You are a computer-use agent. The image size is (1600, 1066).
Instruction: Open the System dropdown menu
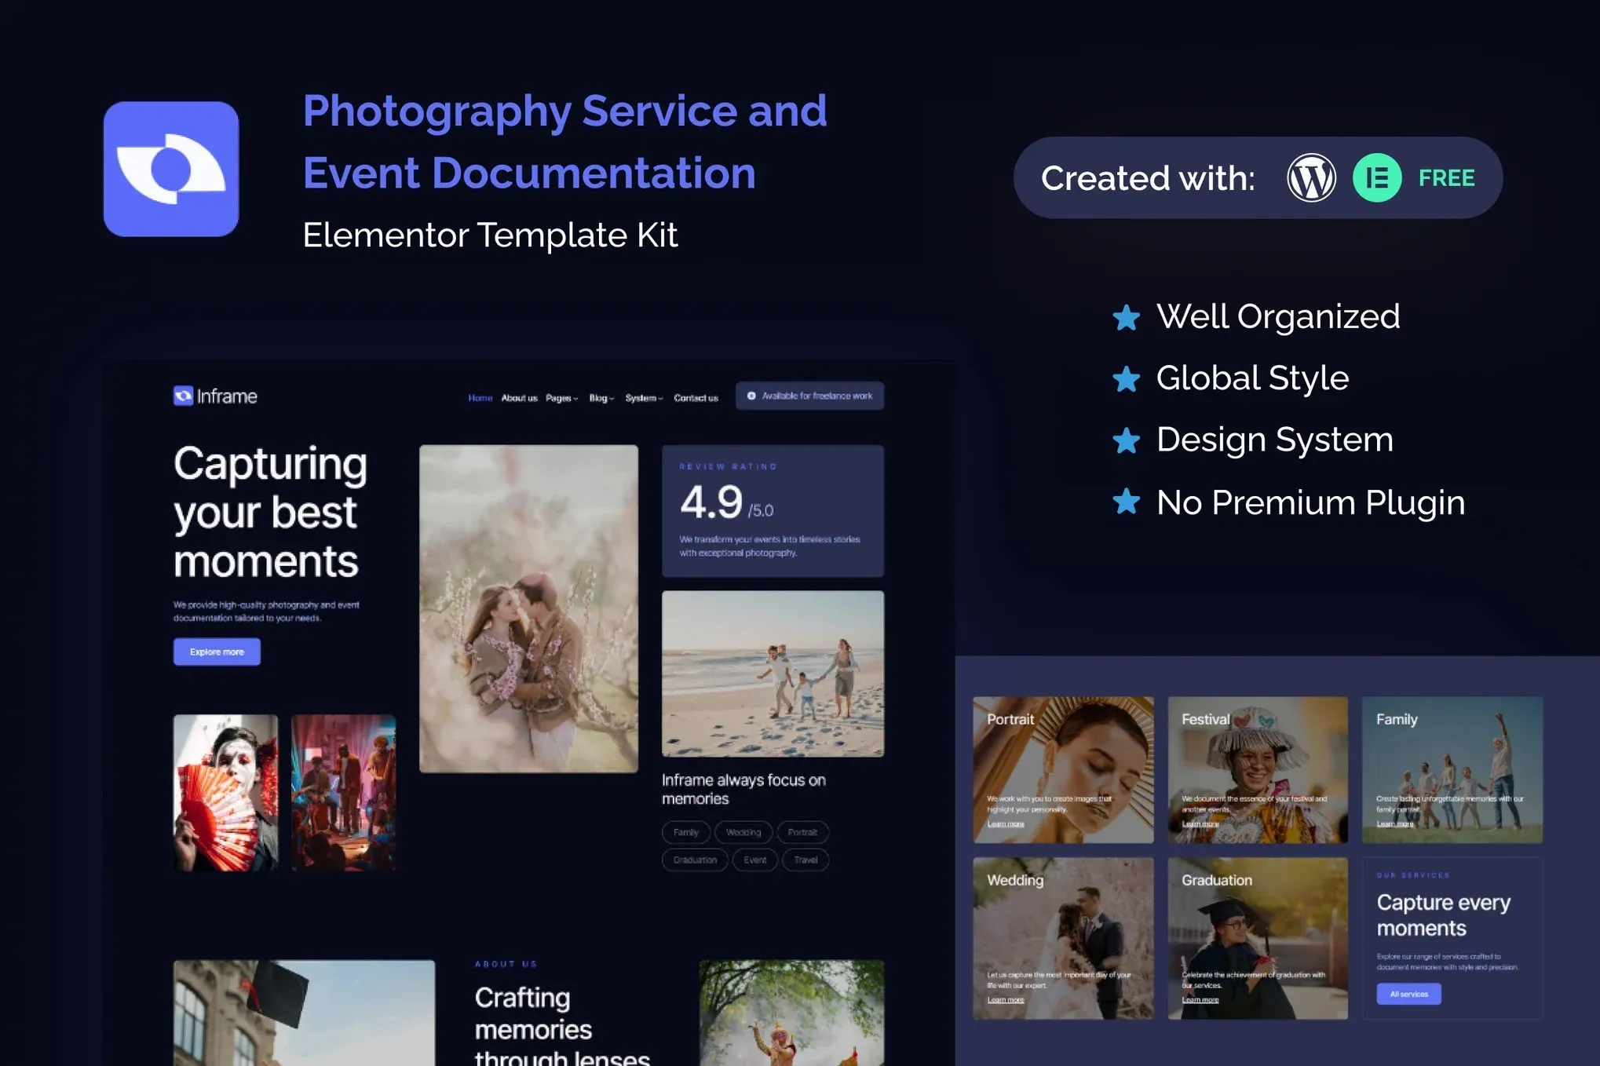click(644, 397)
